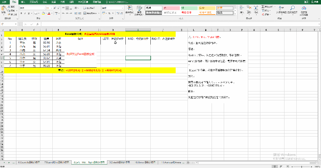Switch to the Insert ribbon tab
Viewport: 321px width, 168px height.
[23, 2]
